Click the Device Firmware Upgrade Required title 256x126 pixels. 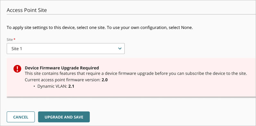click(62, 68)
